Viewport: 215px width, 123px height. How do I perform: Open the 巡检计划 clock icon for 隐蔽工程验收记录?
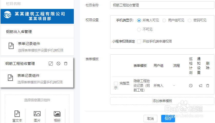click(x=191, y=85)
